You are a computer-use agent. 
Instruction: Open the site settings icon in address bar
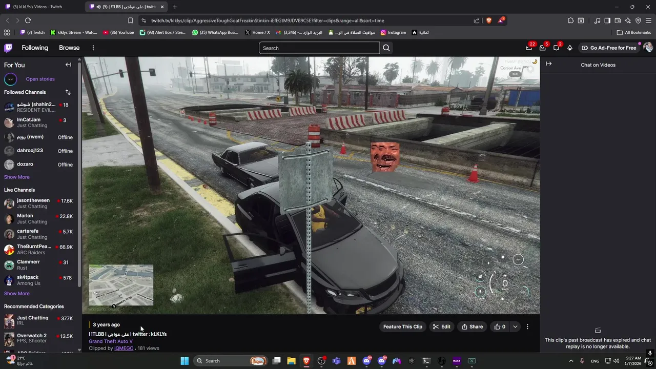[143, 20]
